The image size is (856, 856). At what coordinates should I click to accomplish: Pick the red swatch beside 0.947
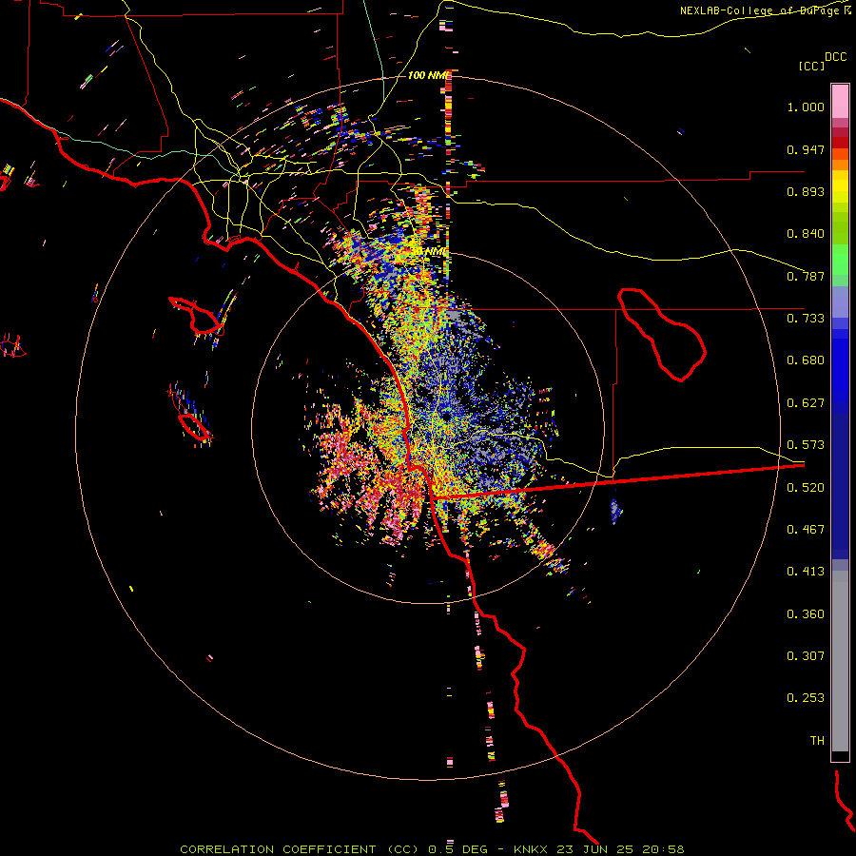pyautogui.click(x=840, y=143)
